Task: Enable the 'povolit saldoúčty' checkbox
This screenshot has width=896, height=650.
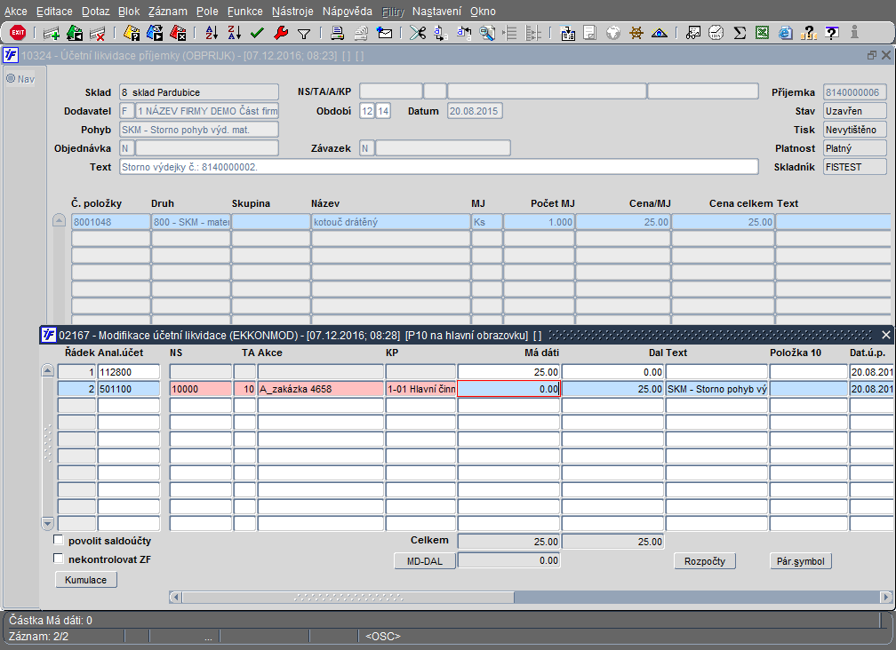Action: (58, 539)
